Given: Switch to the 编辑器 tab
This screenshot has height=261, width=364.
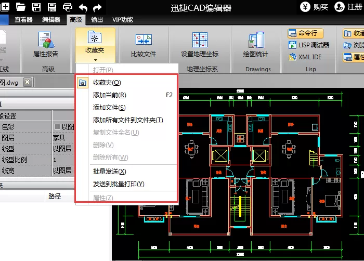Looking at the screenshot, I should [x=51, y=20].
